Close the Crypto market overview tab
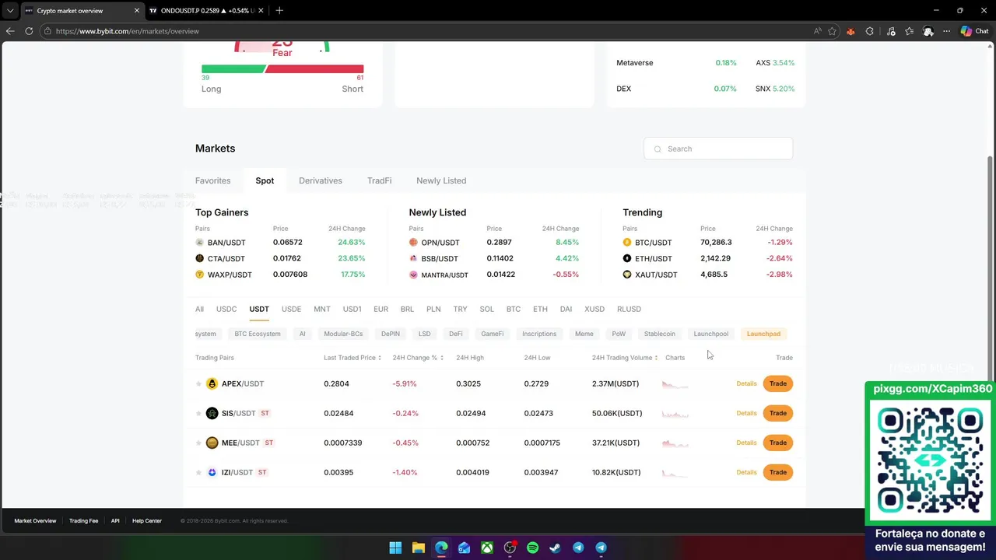Screen dimensions: 996x560 137,11
